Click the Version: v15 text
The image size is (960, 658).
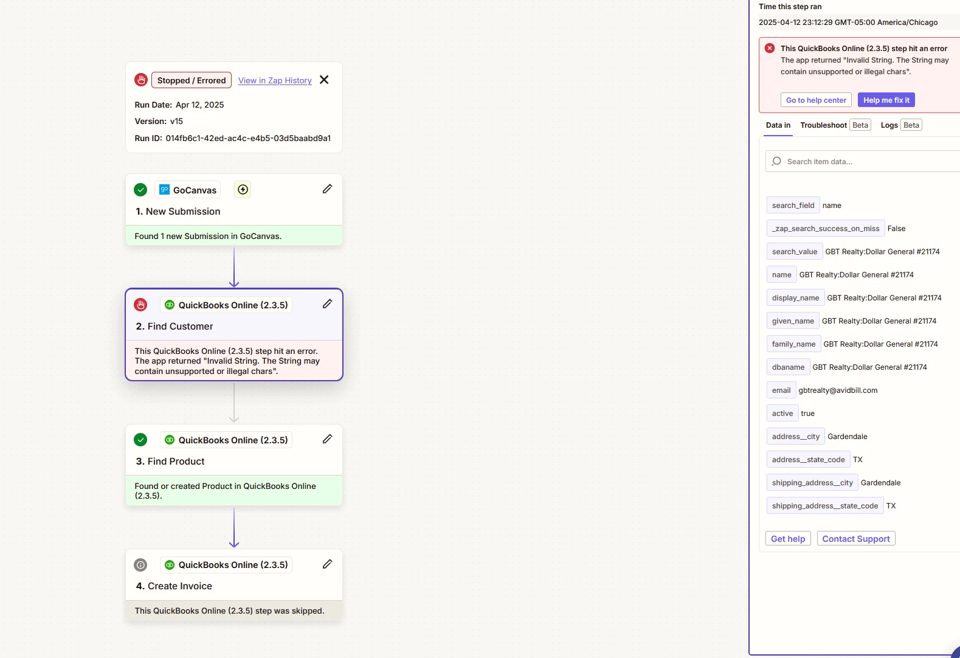coord(159,121)
